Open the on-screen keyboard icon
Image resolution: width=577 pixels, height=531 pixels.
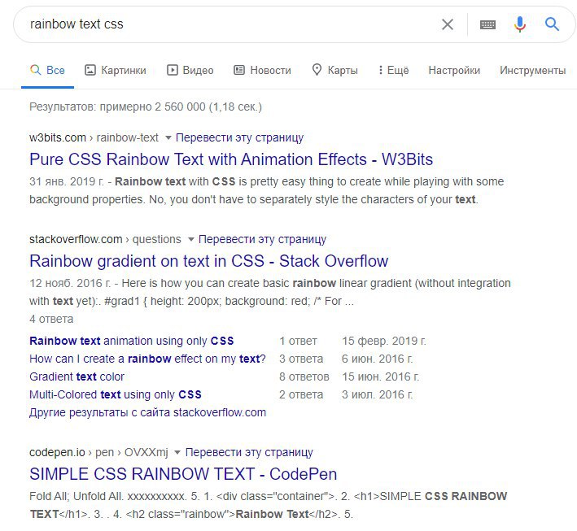pos(487,24)
